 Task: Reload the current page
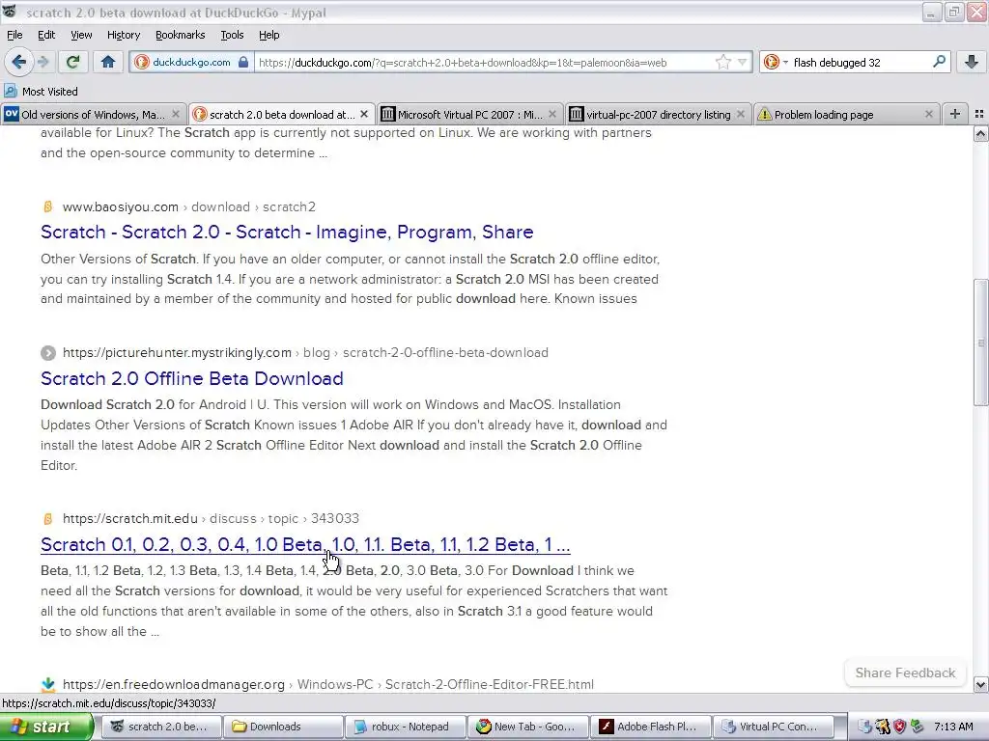point(72,62)
